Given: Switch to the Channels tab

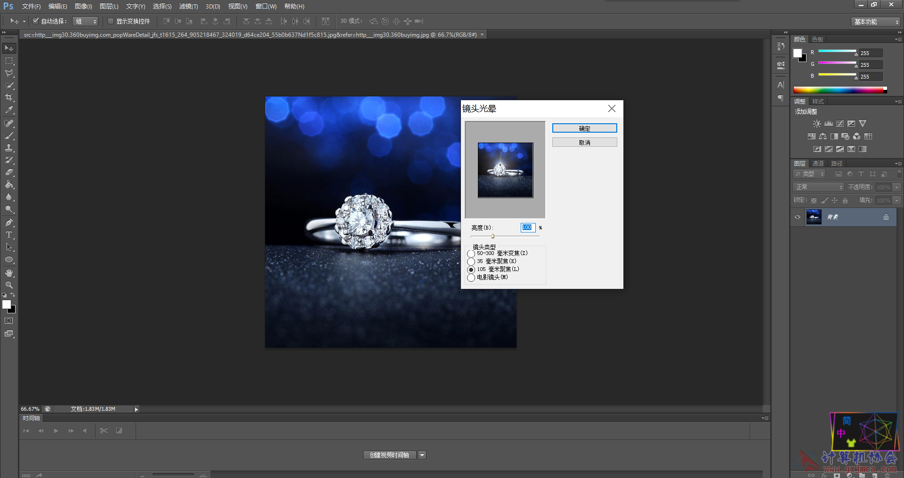Looking at the screenshot, I should point(818,164).
